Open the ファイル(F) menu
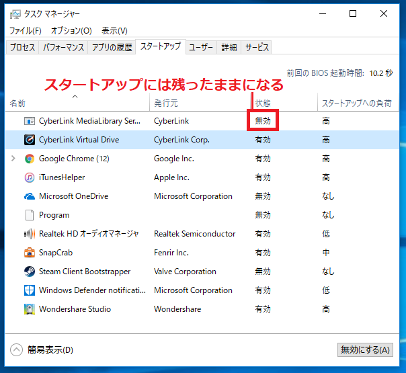 (x=26, y=31)
